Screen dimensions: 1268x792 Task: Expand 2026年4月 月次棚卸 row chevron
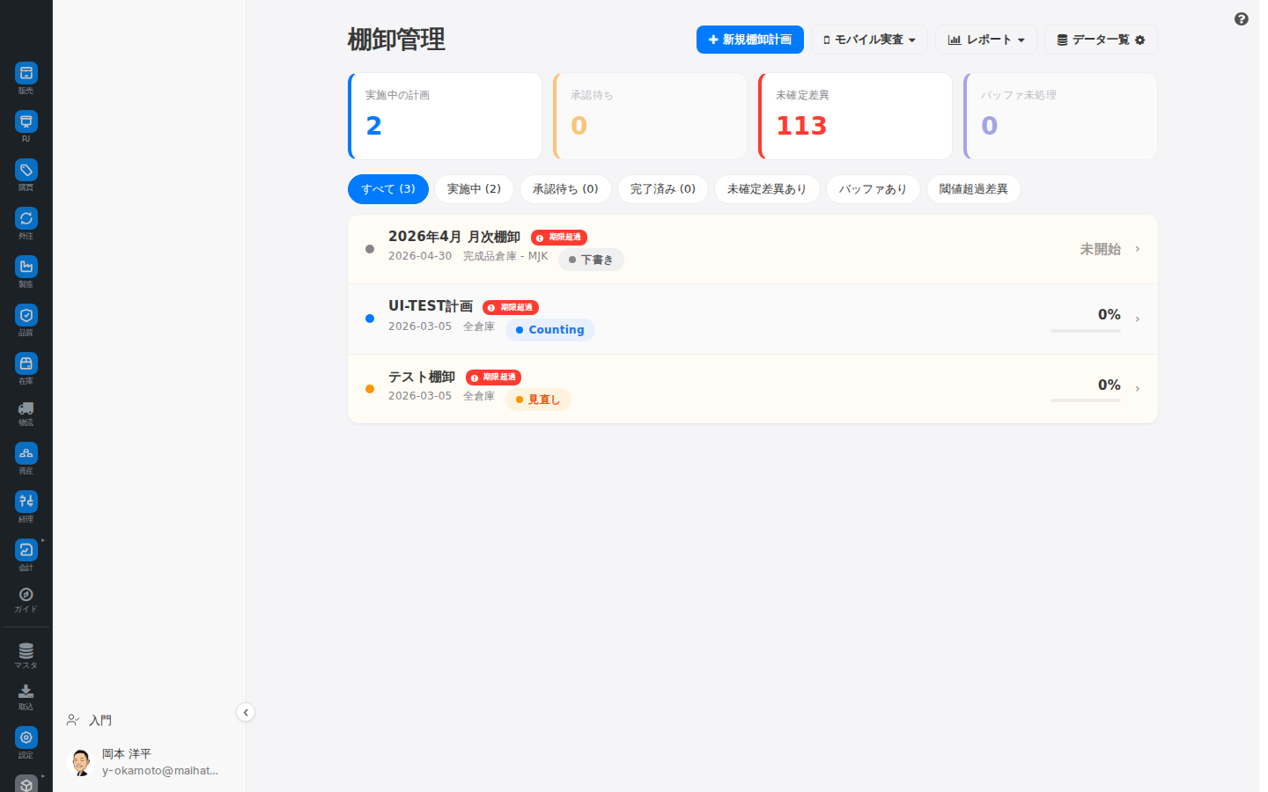click(x=1138, y=249)
